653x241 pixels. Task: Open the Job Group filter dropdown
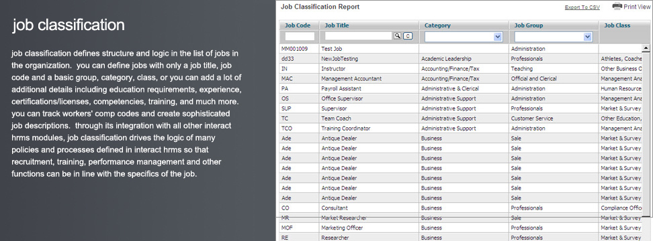click(x=554, y=37)
